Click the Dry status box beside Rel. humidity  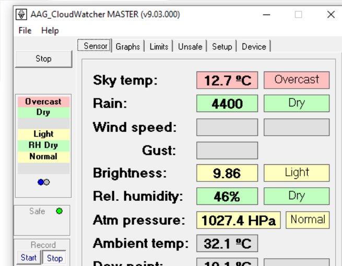(x=297, y=196)
